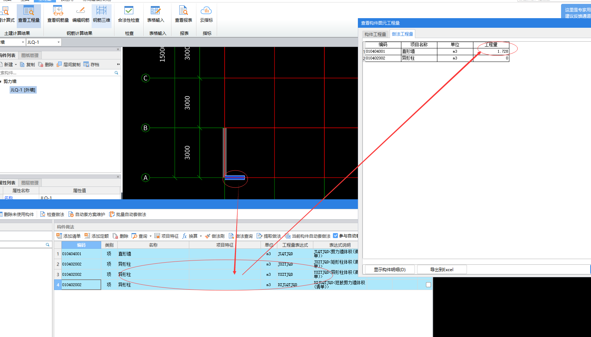Expand 新建 dropdown arrow
Screen dimensions: 591x337
coord(16,64)
